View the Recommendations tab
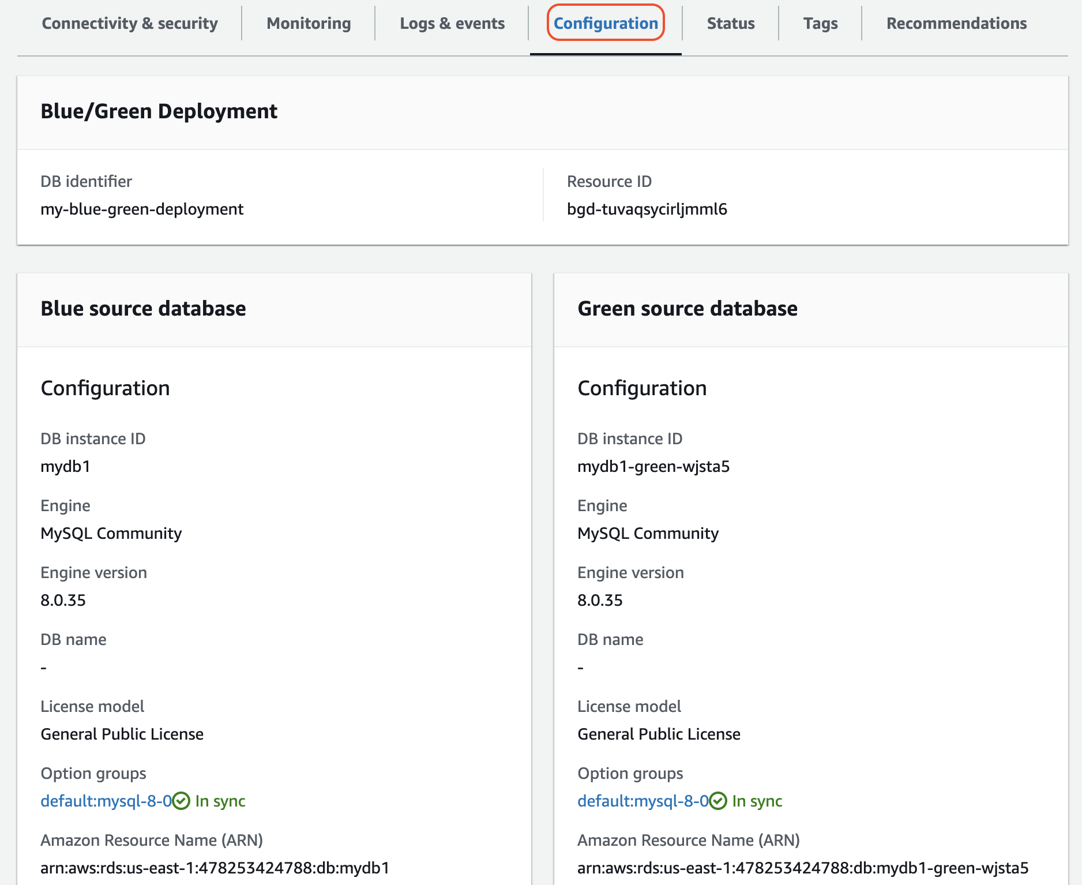The width and height of the screenshot is (1082, 885). (956, 23)
